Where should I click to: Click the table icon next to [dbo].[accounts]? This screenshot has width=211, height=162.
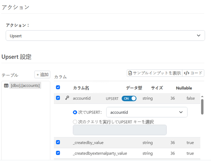point(6,86)
